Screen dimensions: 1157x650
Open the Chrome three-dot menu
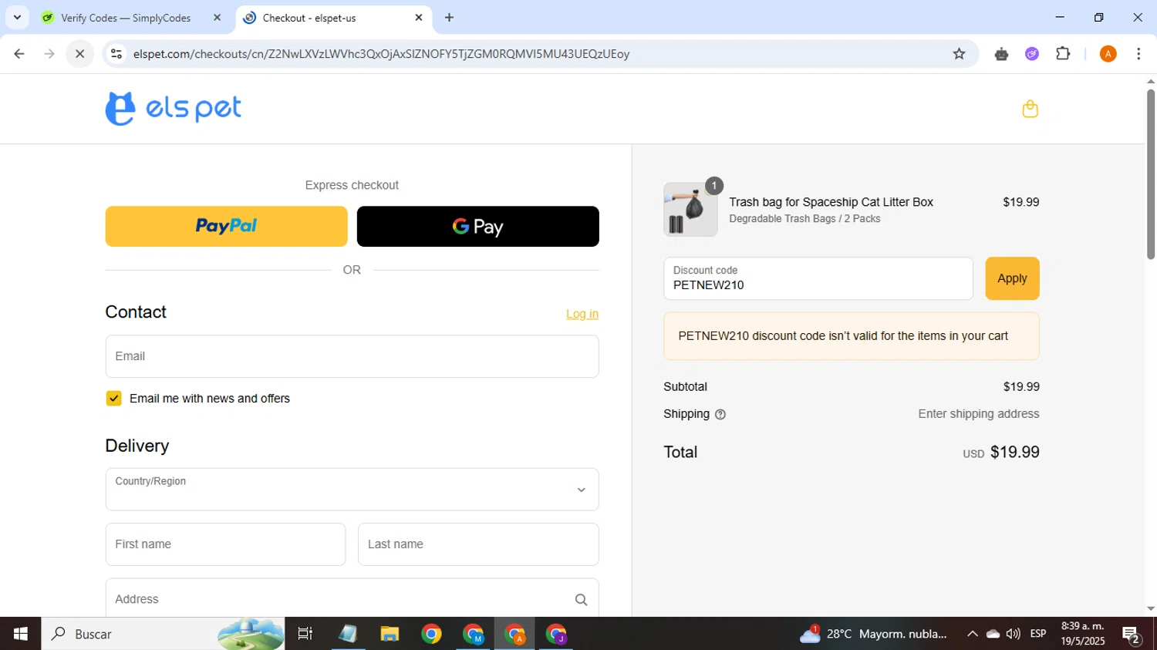click(1138, 54)
